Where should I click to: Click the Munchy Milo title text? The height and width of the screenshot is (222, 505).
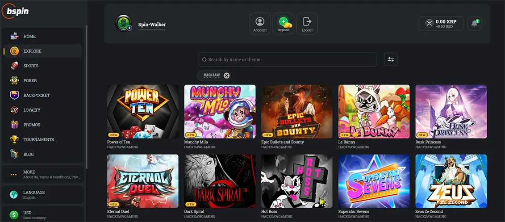196,142
